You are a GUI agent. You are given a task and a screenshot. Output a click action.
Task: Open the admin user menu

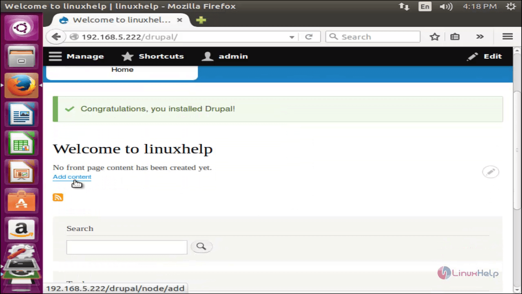pos(225,56)
